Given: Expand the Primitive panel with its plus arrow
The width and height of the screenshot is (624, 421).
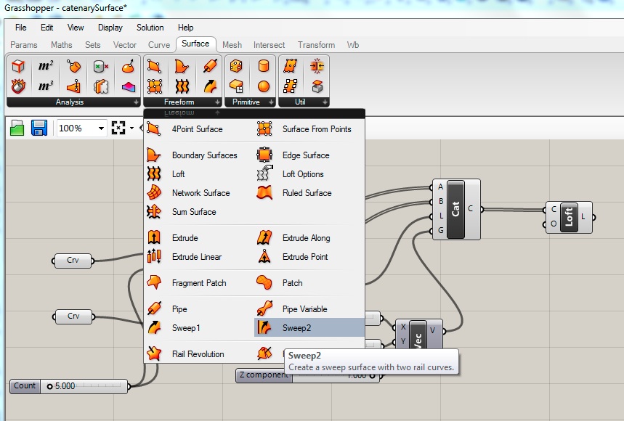Looking at the screenshot, I should click(271, 102).
